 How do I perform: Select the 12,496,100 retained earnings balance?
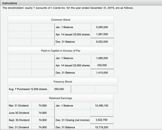(102, 106)
